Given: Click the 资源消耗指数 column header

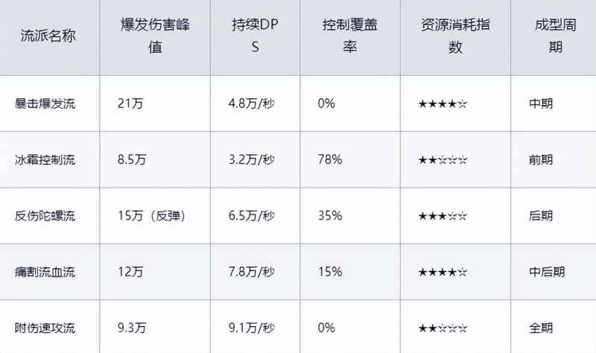Looking at the screenshot, I should [x=455, y=36].
